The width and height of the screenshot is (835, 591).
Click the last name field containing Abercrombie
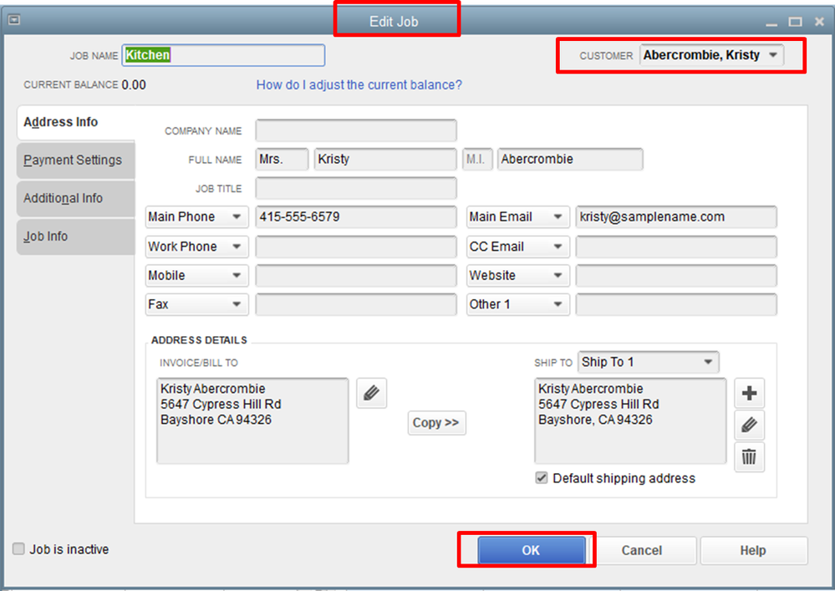570,159
